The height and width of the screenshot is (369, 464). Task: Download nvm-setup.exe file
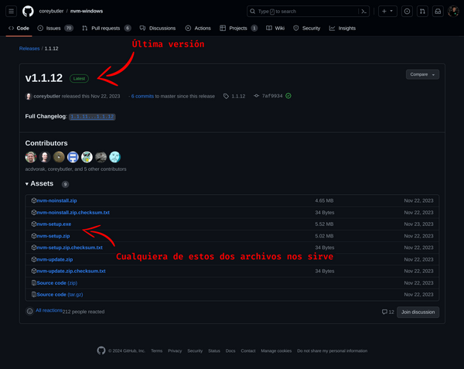click(x=53, y=224)
